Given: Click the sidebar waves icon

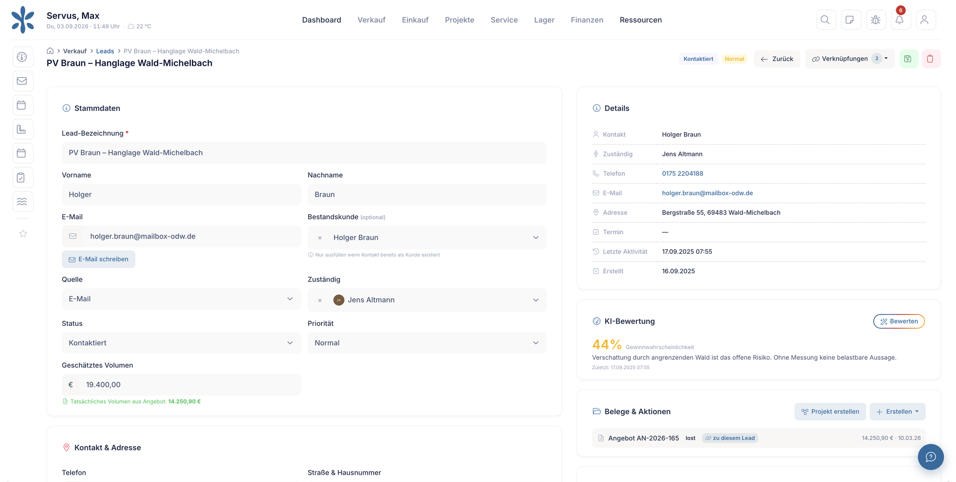Looking at the screenshot, I should pyautogui.click(x=22, y=201).
